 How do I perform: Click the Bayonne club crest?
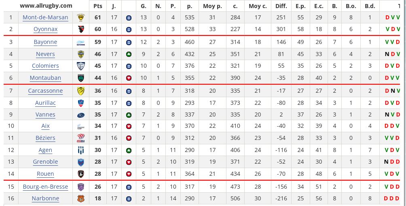pos(81,42)
